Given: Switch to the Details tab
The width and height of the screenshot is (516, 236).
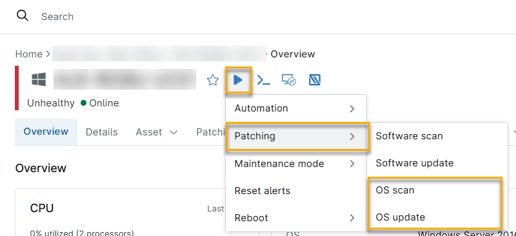Looking at the screenshot, I should [102, 132].
